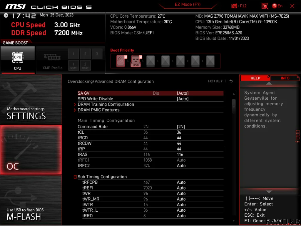Screen dimensions: 301x226
Task: Edit the tRCDW value field
Action: click(x=179, y=143)
